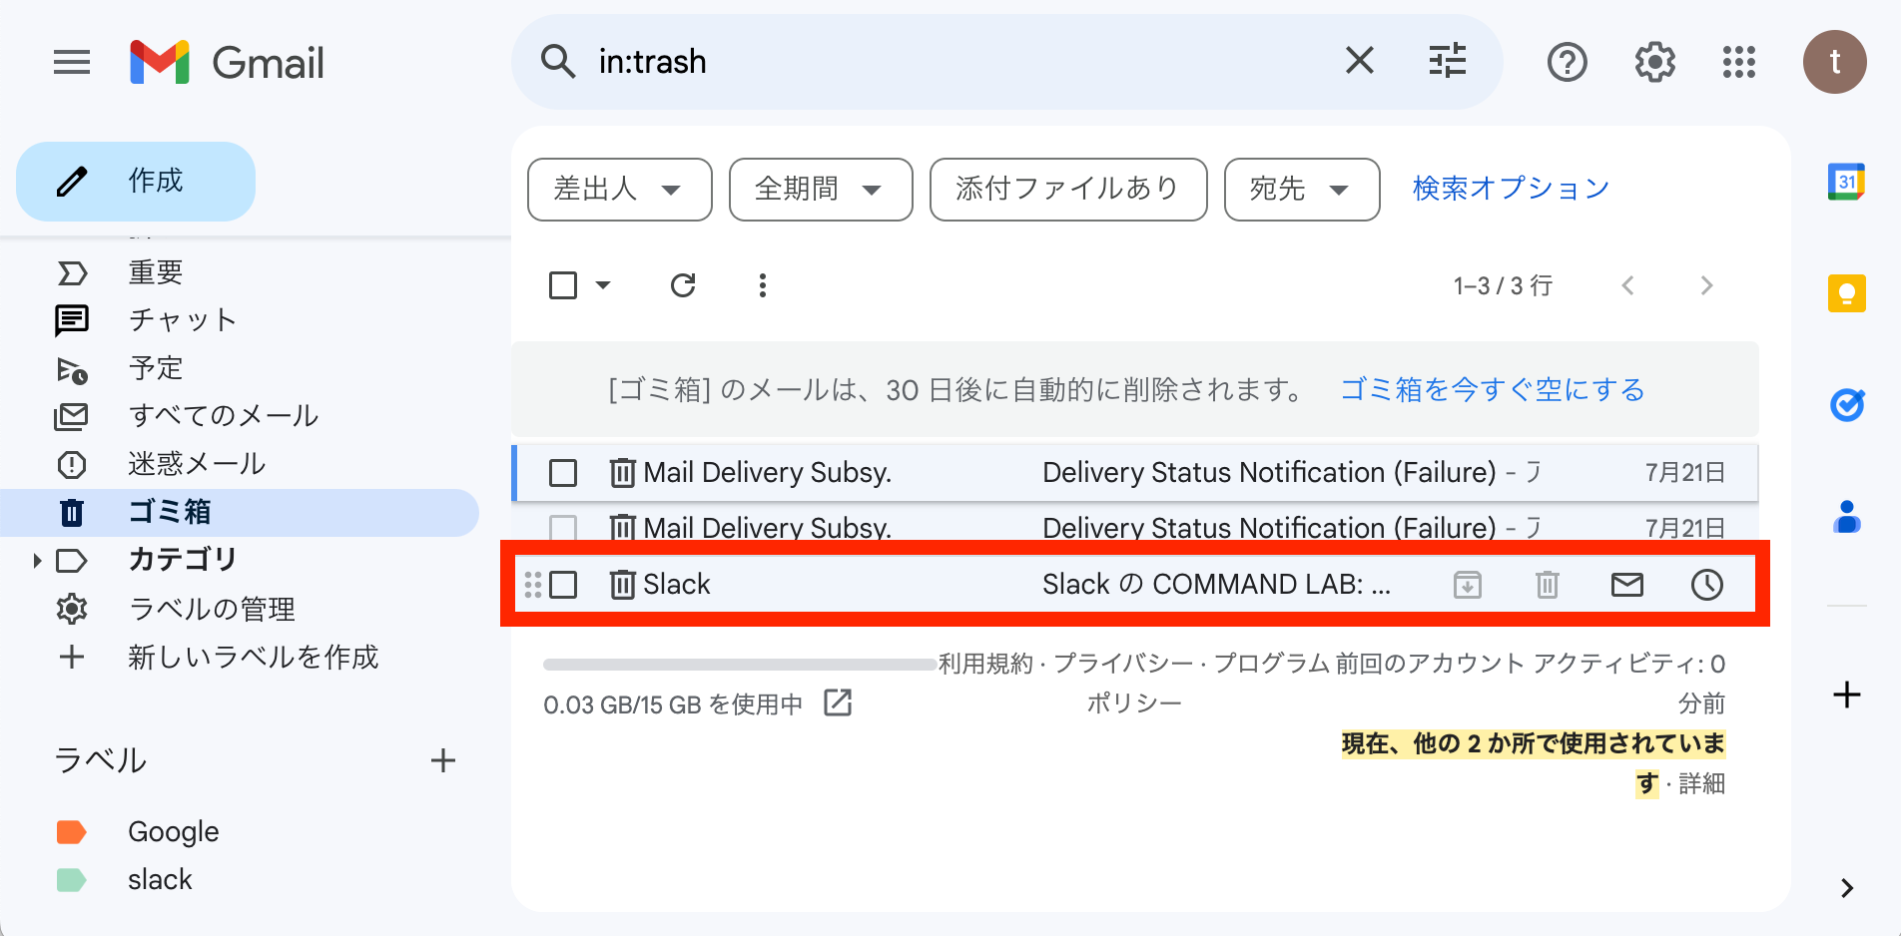Image resolution: width=1901 pixels, height=936 pixels.
Task: Open the 差出人 sender filter dropdown
Action: [x=619, y=189]
